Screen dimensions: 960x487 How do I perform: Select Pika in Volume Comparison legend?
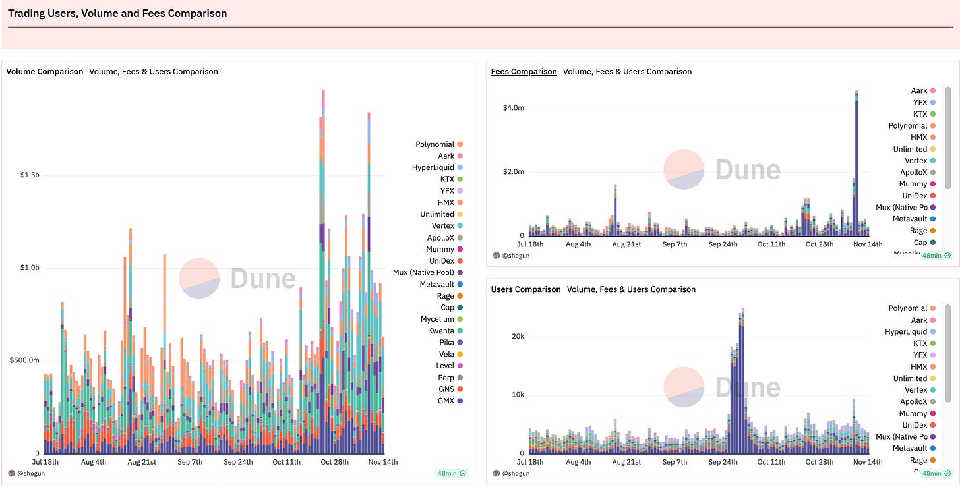451,343
